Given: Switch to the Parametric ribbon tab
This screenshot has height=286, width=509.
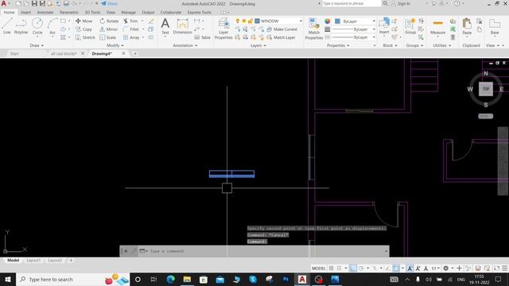Looking at the screenshot, I should pyautogui.click(x=69, y=13).
